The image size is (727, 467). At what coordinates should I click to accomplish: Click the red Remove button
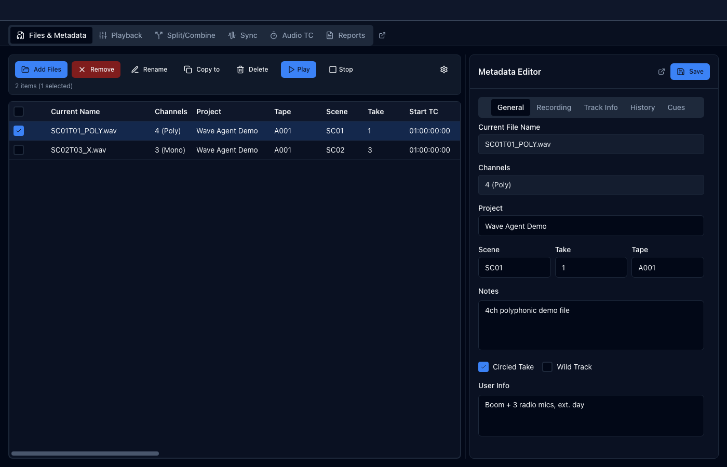pyautogui.click(x=96, y=70)
